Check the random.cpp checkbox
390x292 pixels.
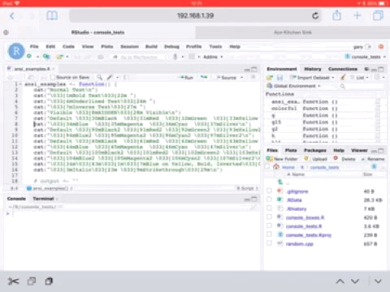pos(269,243)
